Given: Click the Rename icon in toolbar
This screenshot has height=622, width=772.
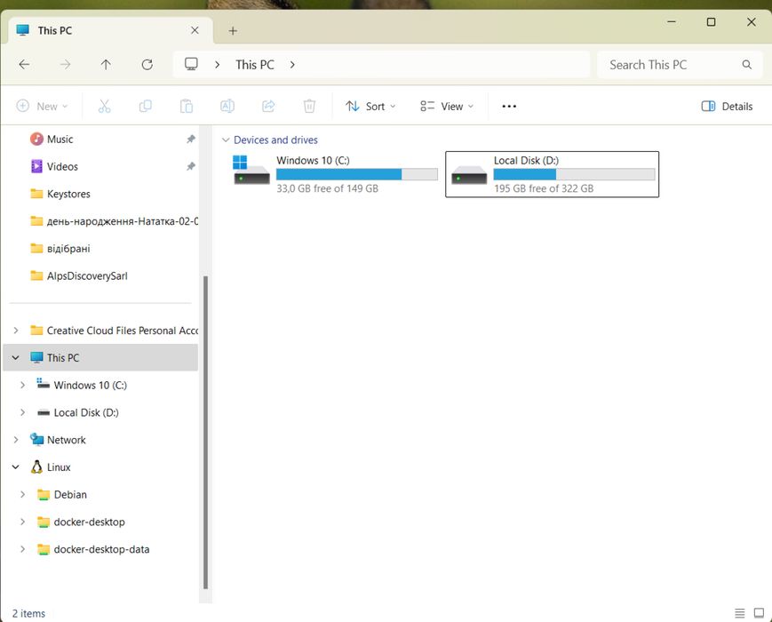Looking at the screenshot, I should (x=227, y=106).
